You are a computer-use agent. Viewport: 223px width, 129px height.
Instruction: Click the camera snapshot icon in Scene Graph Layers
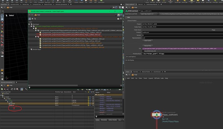pyautogui.click(x=118, y=19)
